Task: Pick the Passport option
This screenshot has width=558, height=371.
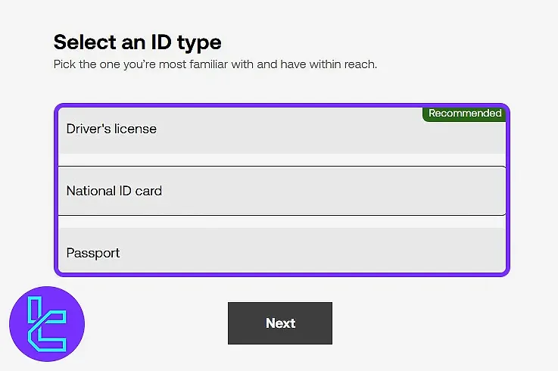Action: point(280,253)
